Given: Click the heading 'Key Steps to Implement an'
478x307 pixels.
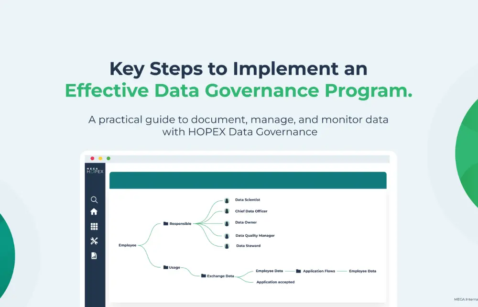Looking at the screenshot, I should tap(239, 69).
